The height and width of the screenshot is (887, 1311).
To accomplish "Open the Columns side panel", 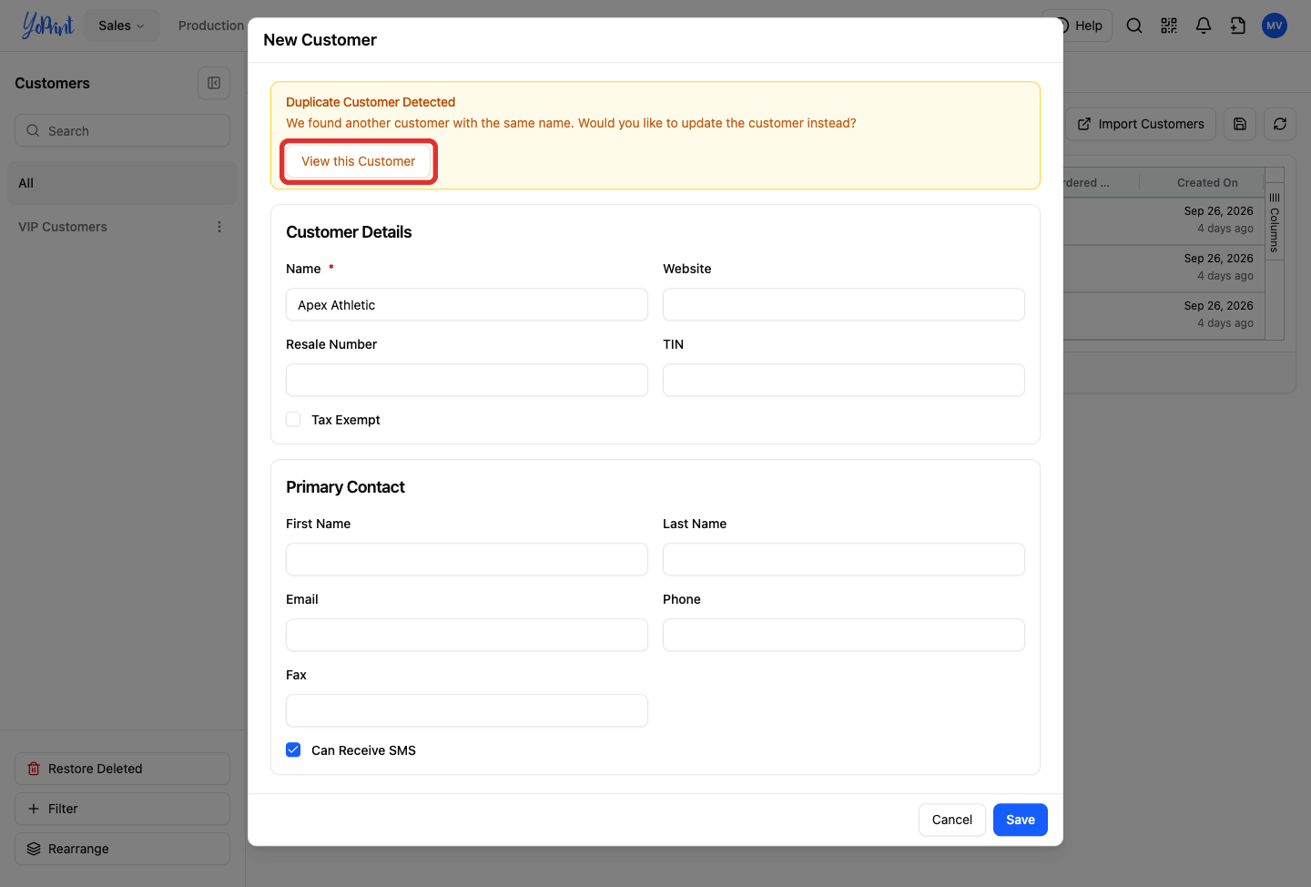I will point(1275,222).
